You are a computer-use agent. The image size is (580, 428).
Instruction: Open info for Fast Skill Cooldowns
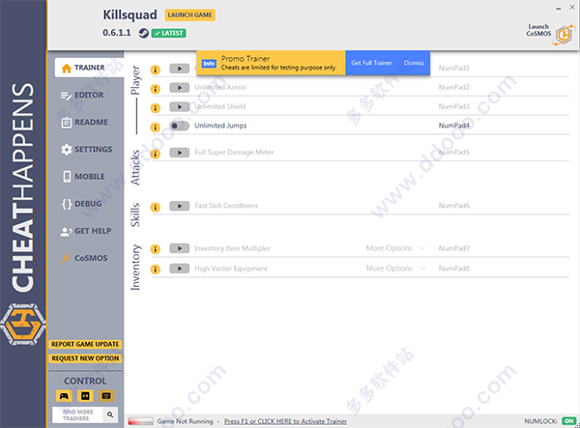[x=156, y=208]
